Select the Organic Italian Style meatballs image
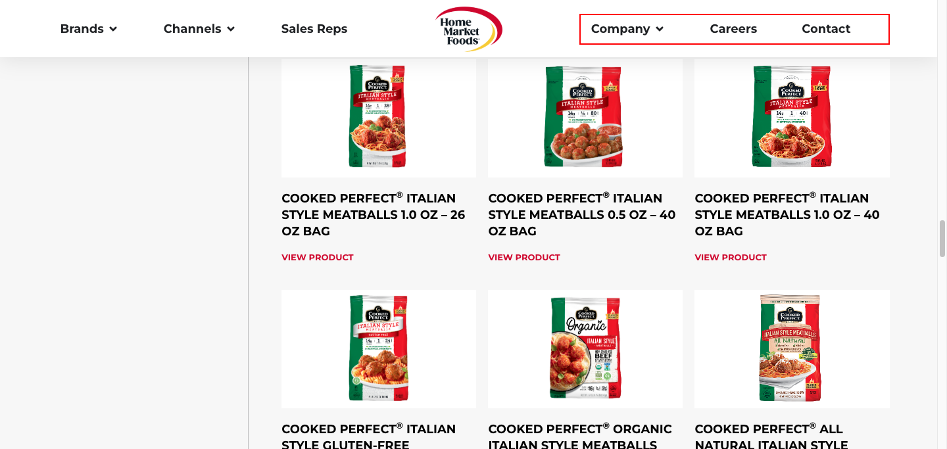 [x=585, y=348]
